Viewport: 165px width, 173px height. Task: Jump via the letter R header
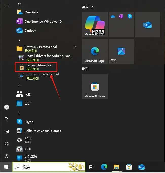[x=19, y=86]
